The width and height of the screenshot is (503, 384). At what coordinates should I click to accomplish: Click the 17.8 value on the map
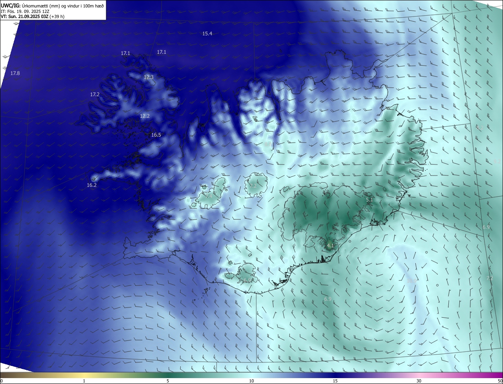coord(15,73)
